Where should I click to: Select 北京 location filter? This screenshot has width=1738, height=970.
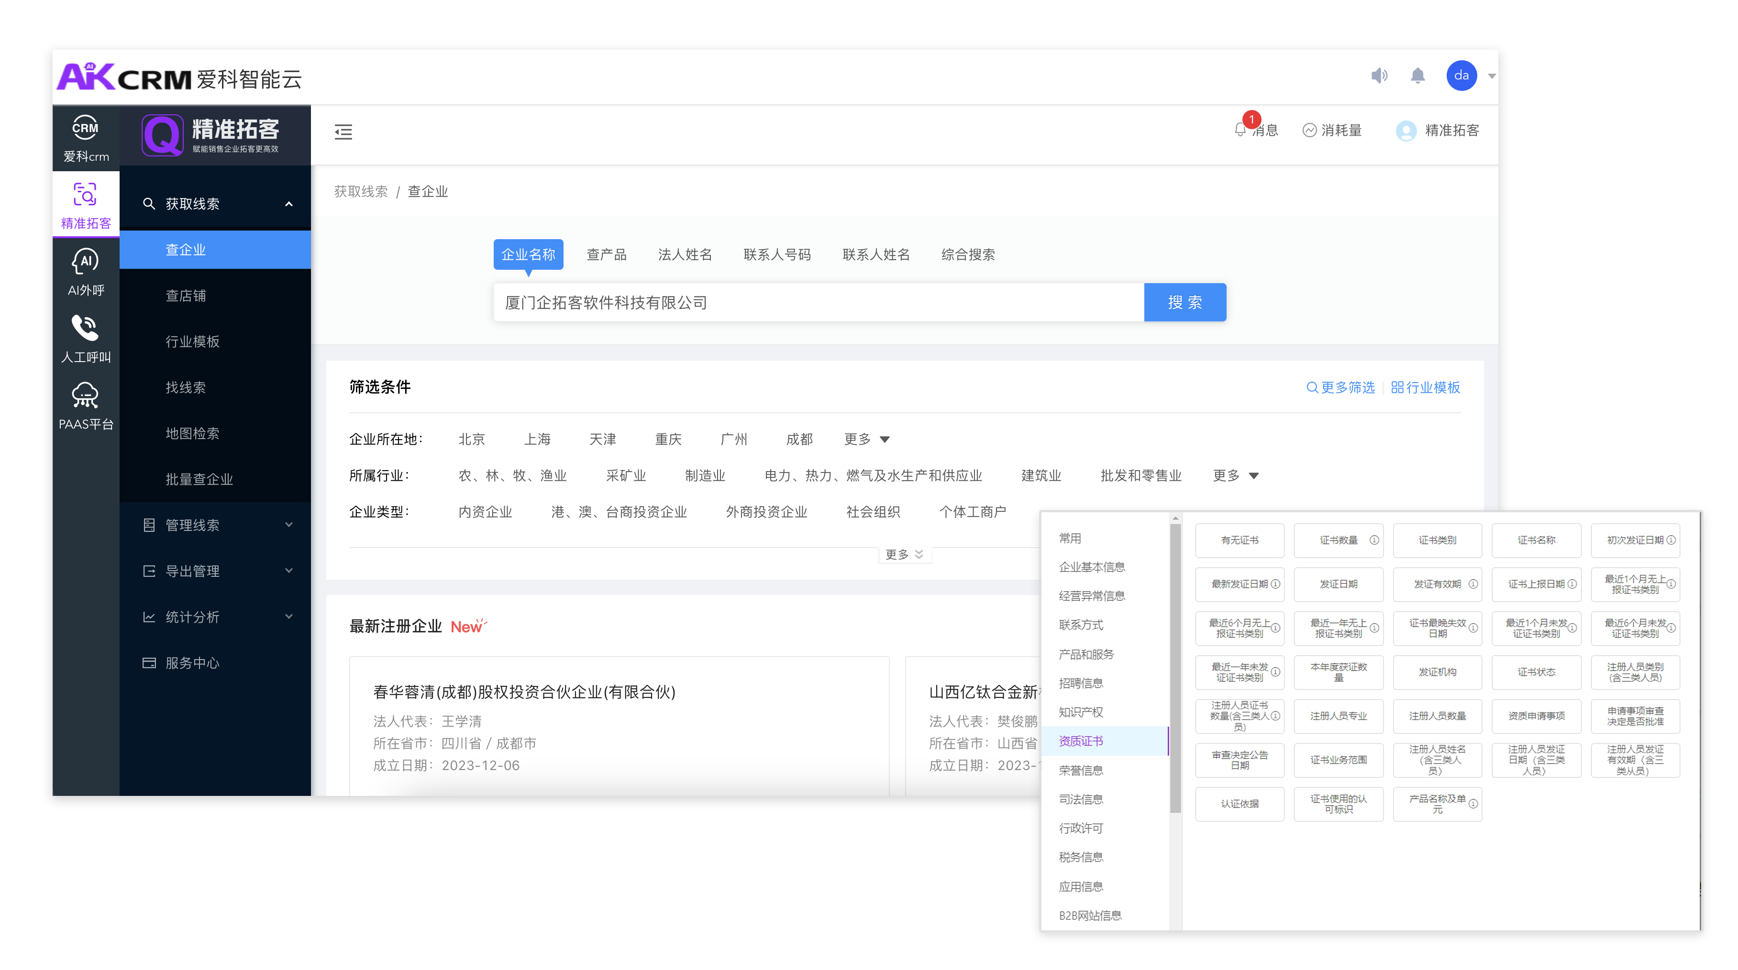(x=472, y=439)
